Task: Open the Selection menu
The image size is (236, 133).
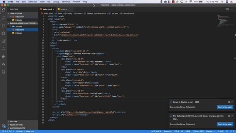Action: click(x=33, y=1)
